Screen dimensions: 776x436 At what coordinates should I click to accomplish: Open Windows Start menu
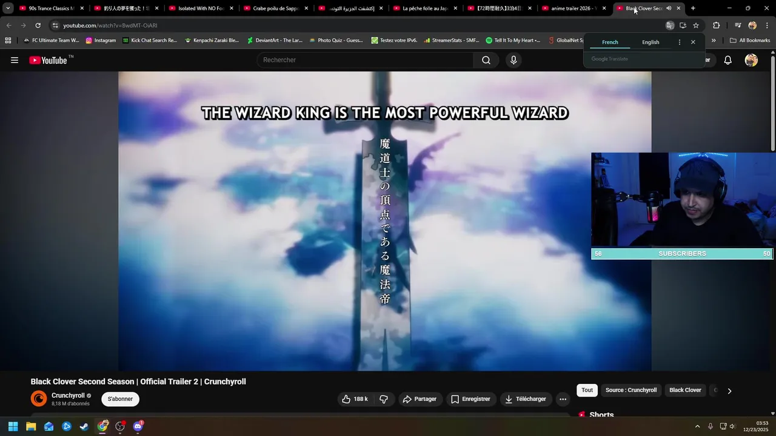coord(13,426)
